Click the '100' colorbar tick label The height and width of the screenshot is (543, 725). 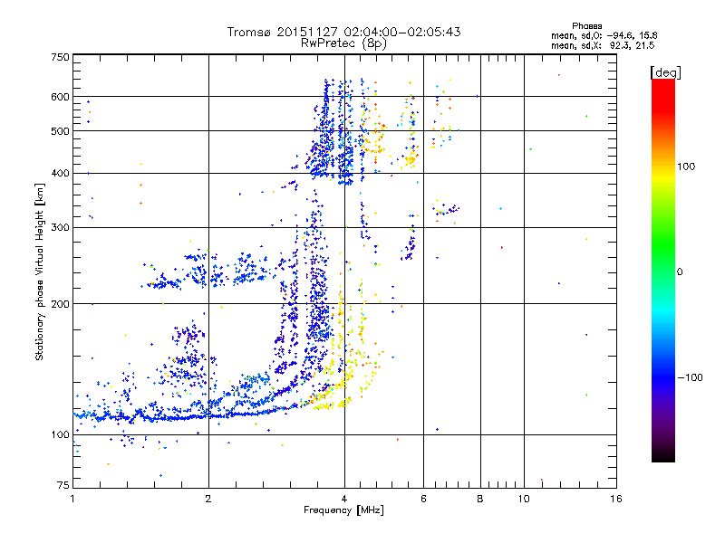pos(686,167)
